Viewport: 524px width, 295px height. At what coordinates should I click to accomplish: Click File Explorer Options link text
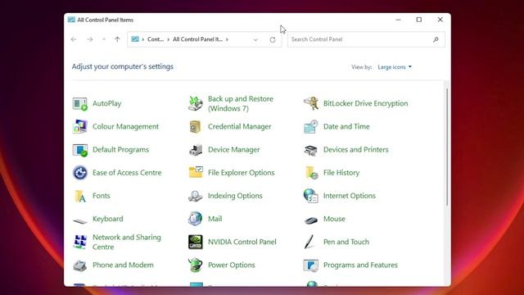pos(241,173)
